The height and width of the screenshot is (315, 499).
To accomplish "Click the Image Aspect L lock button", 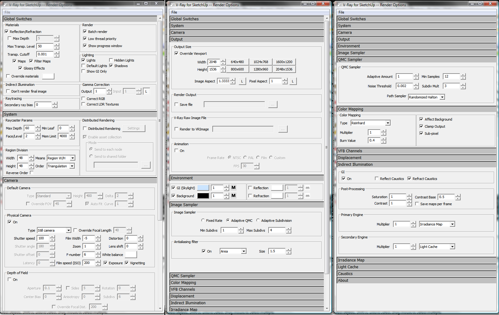I will pyautogui.click(x=242, y=81).
